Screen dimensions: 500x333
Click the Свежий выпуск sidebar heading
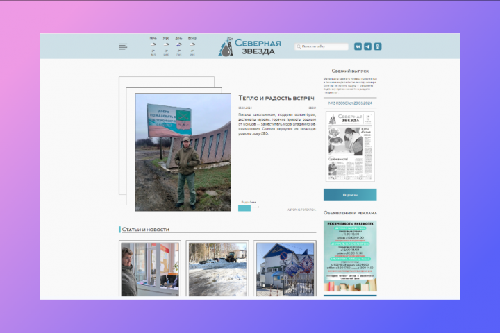[350, 71]
